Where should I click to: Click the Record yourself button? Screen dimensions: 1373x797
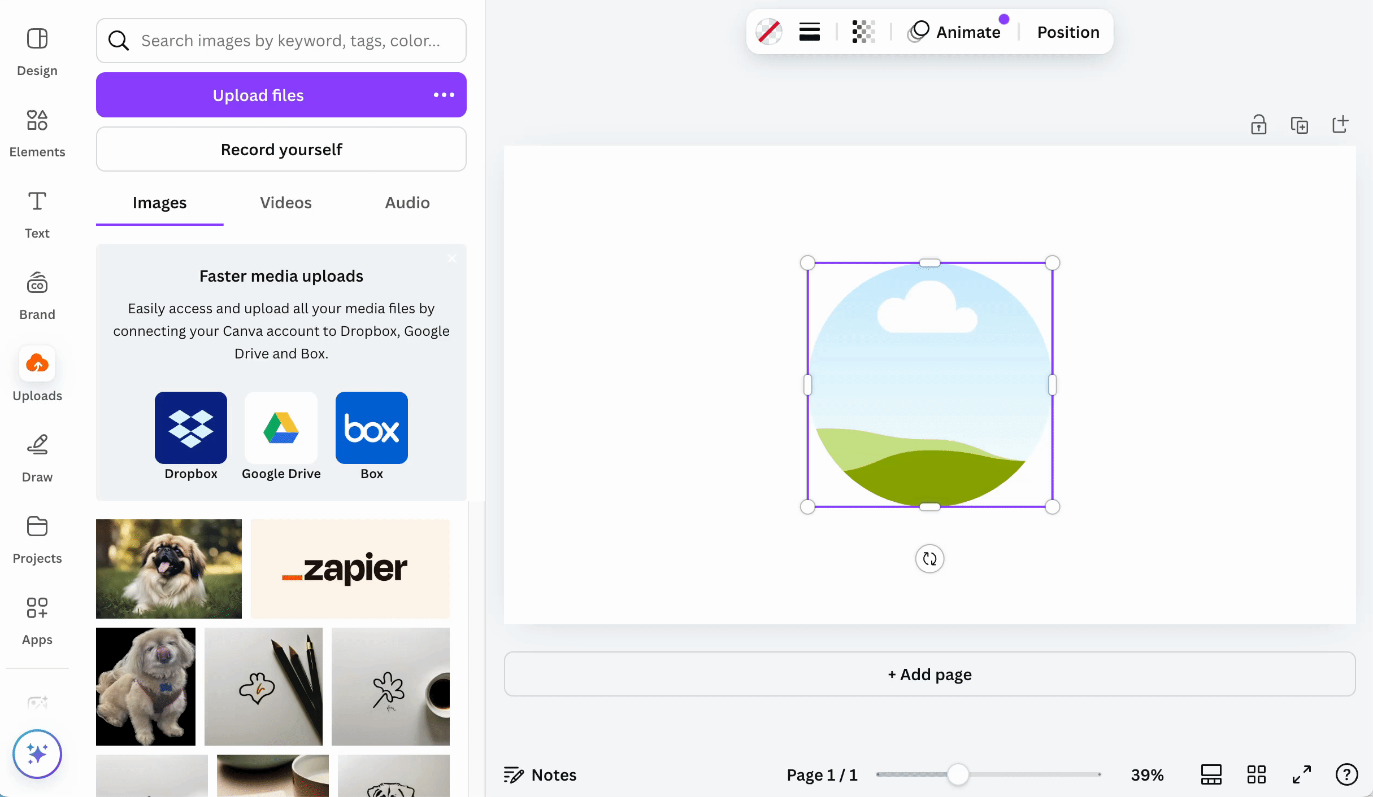click(x=281, y=149)
